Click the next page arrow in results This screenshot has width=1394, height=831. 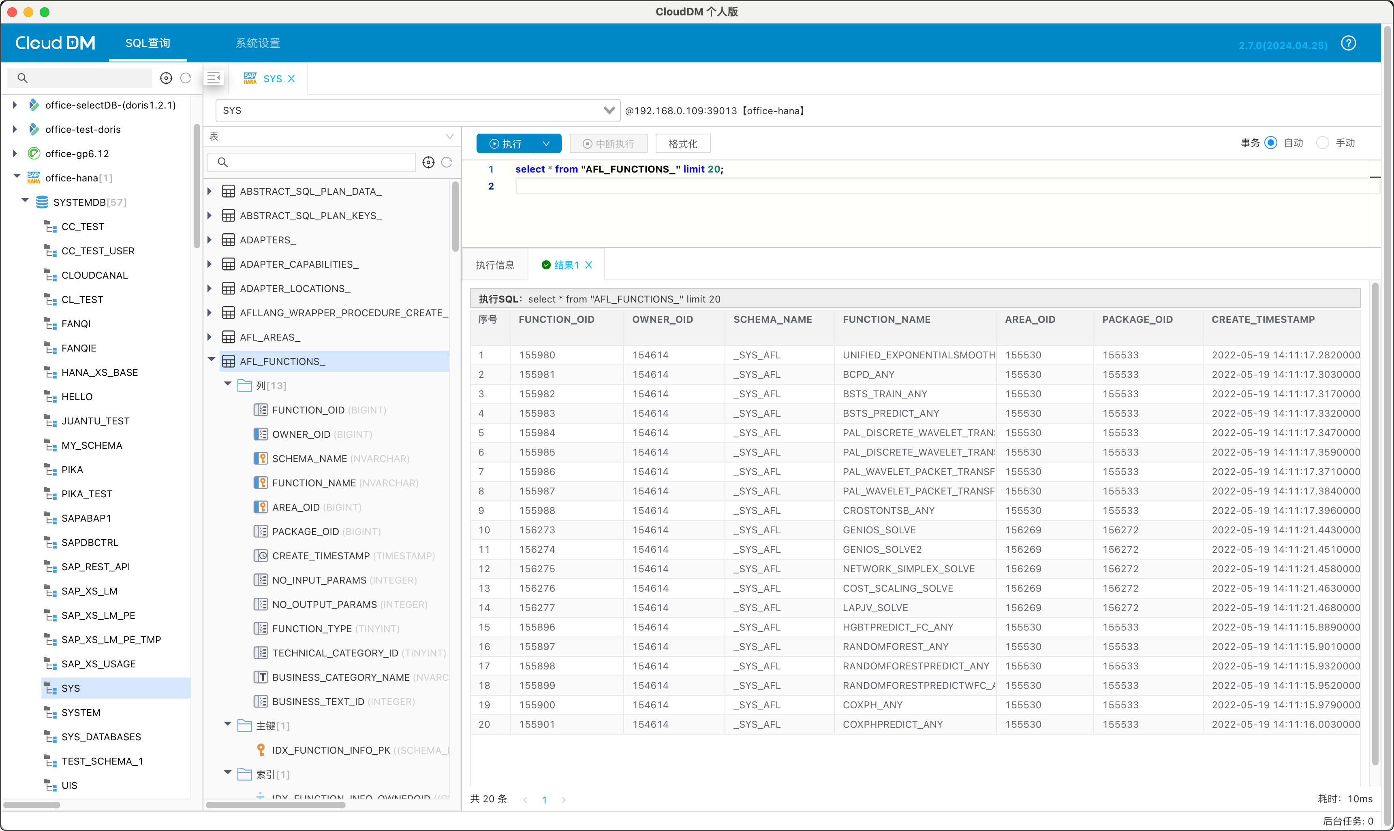[564, 800]
